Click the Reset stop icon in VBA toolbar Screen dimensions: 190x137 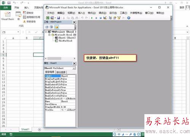pos(100,18)
